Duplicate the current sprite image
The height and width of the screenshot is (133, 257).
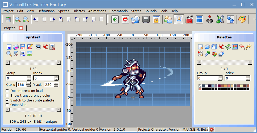tap(38, 47)
